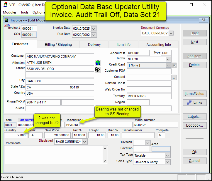Click the Phone field 980-112-1111
Screen dimensions: 212x181
click(x=43, y=102)
